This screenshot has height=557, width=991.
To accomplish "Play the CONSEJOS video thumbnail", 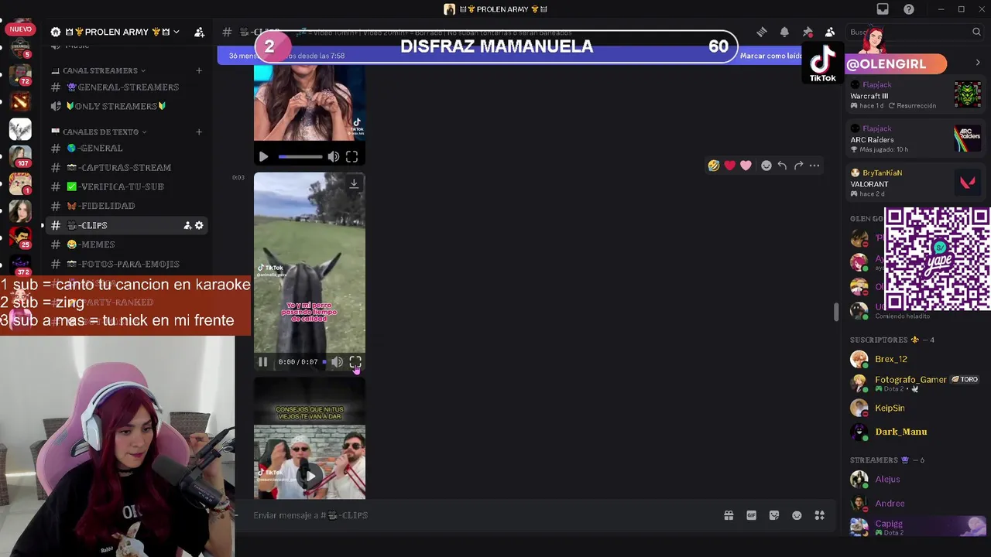I will [310, 475].
